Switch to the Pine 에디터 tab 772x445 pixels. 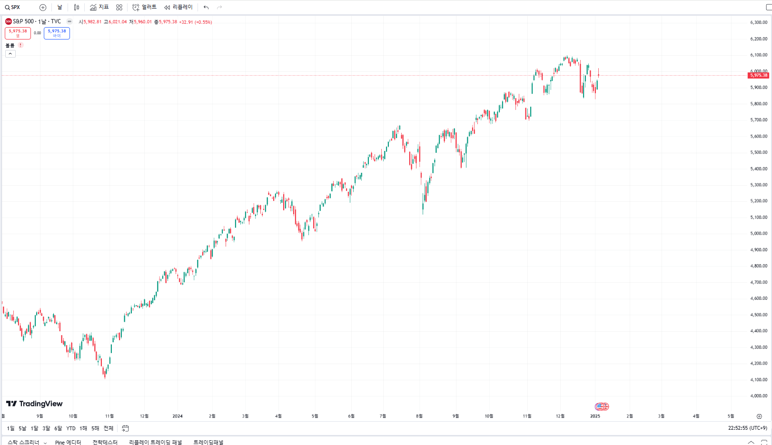68,442
